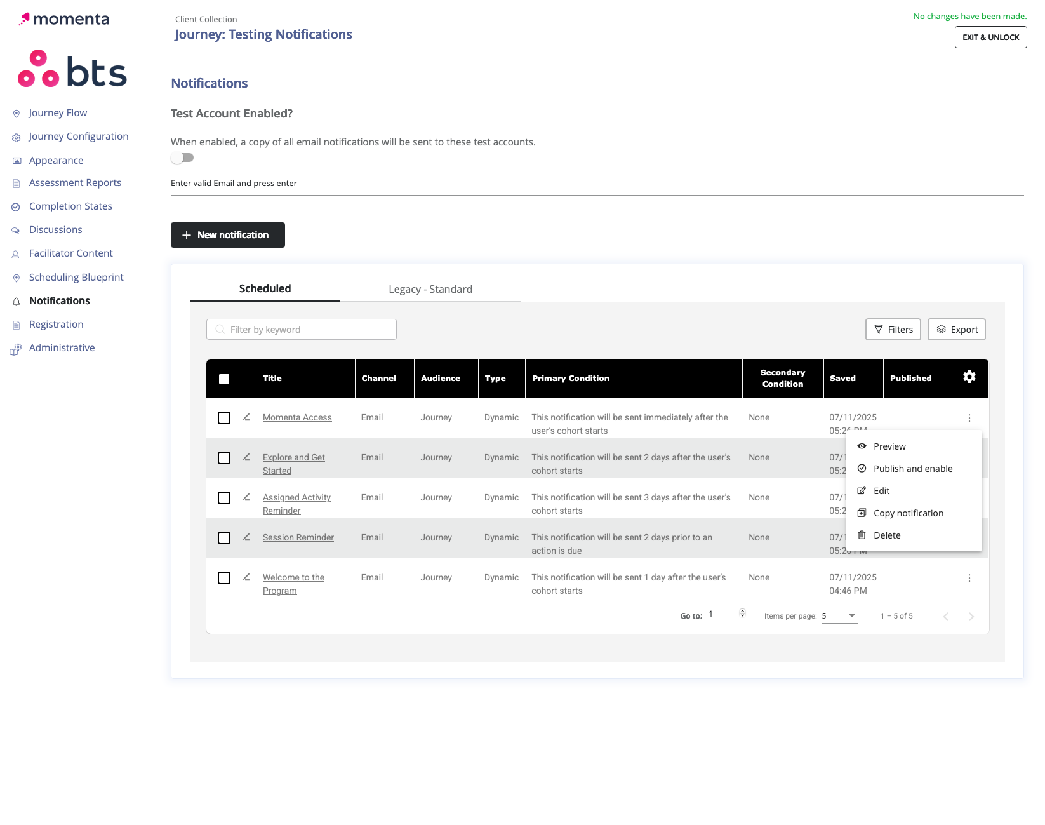Check the Assigned Activity Reminder checkbox
The width and height of the screenshot is (1045, 825).
coord(224,498)
